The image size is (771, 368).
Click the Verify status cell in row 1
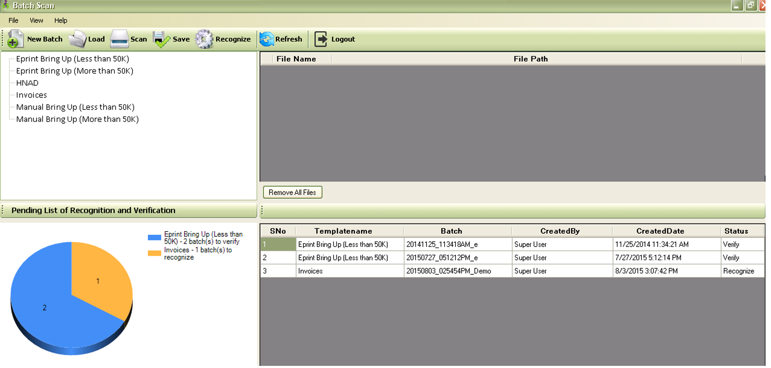(x=742, y=244)
